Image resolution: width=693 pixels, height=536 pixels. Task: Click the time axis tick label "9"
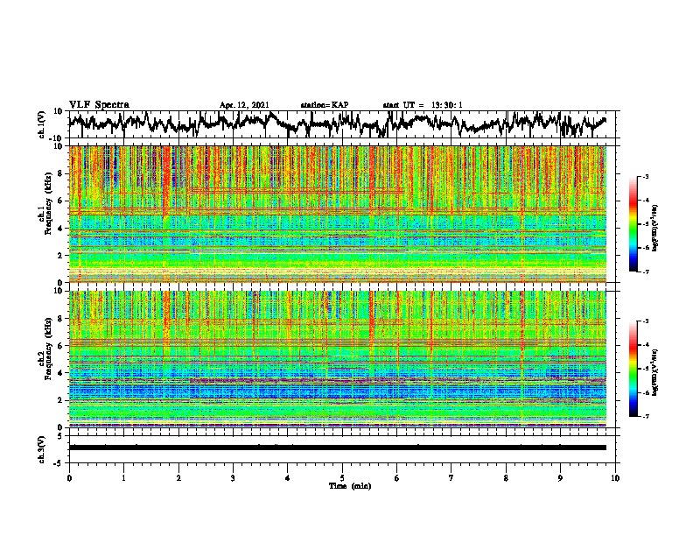click(560, 478)
